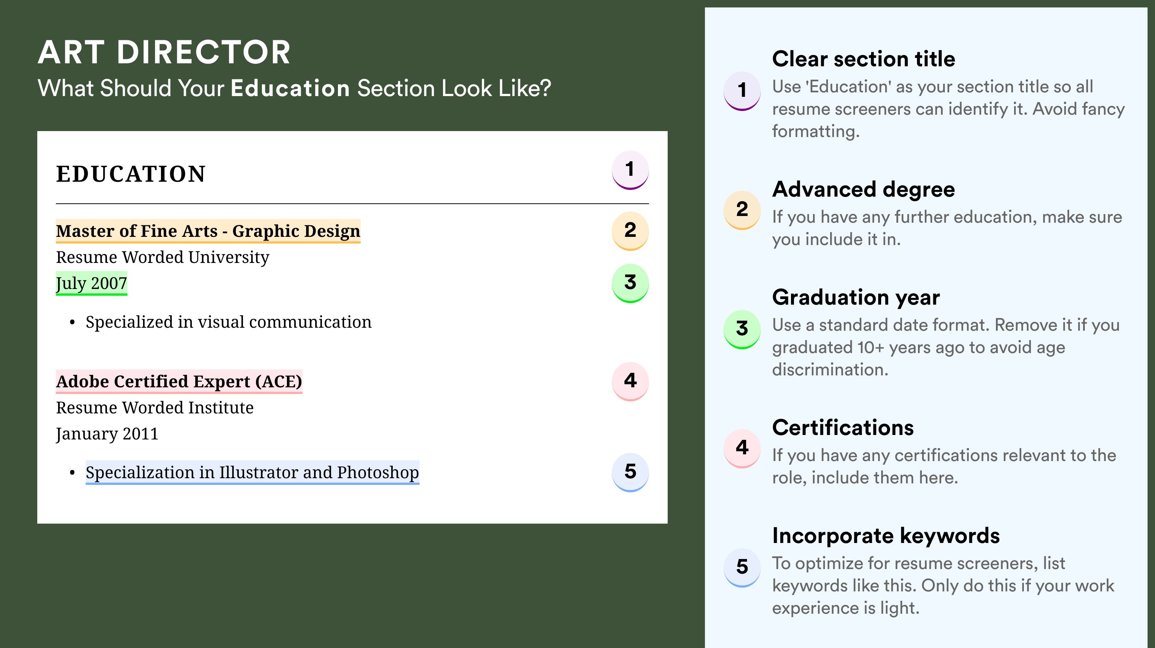Viewport: 1155px width, 648px height.
Task: Click badge 3 next to Graduation year
Action: coord(741,329)
